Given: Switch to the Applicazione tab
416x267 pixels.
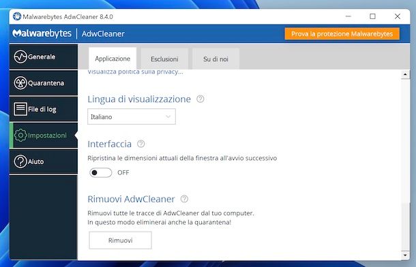Looking at the screenshot, I should 113,59.
